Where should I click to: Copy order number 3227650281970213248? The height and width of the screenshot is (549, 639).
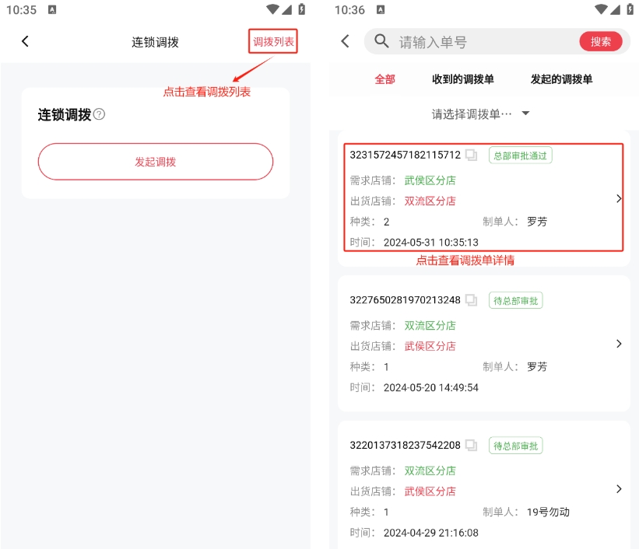(471, 300)
